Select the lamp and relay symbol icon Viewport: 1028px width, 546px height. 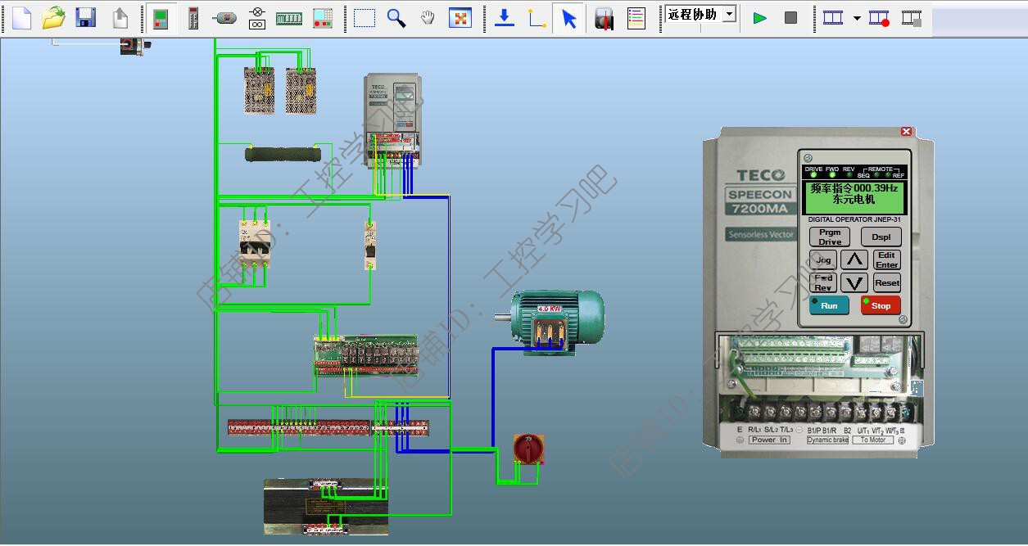257,18
